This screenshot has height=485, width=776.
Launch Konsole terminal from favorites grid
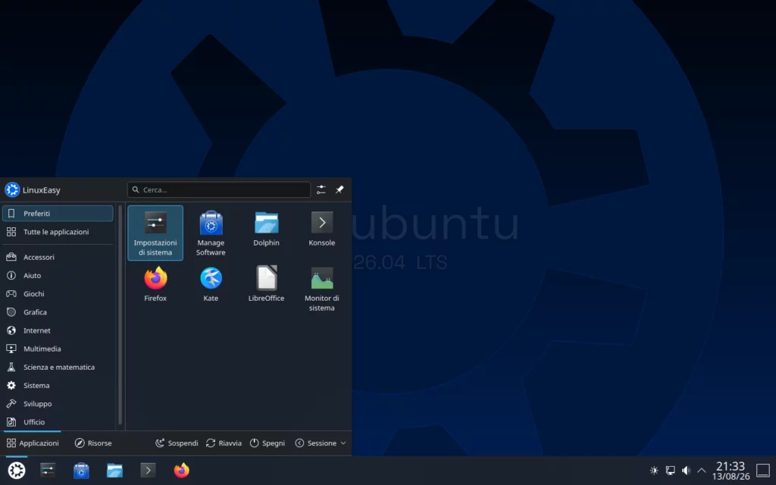click(321, 233)
